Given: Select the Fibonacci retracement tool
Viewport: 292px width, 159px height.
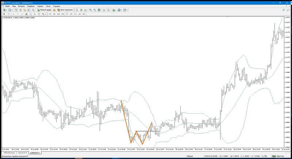Looking at the screenshot, I should 30,14.
